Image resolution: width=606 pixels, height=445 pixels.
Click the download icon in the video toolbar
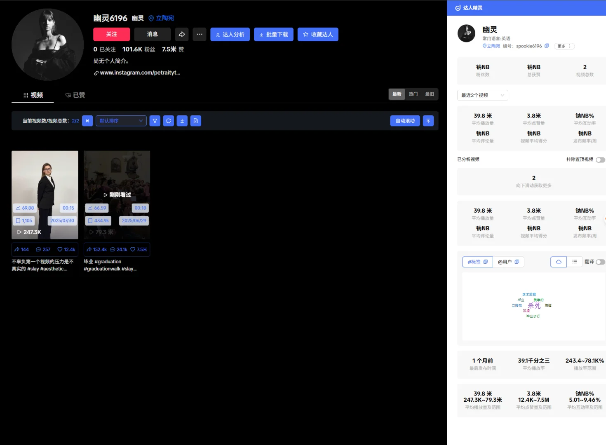(182, 121)
